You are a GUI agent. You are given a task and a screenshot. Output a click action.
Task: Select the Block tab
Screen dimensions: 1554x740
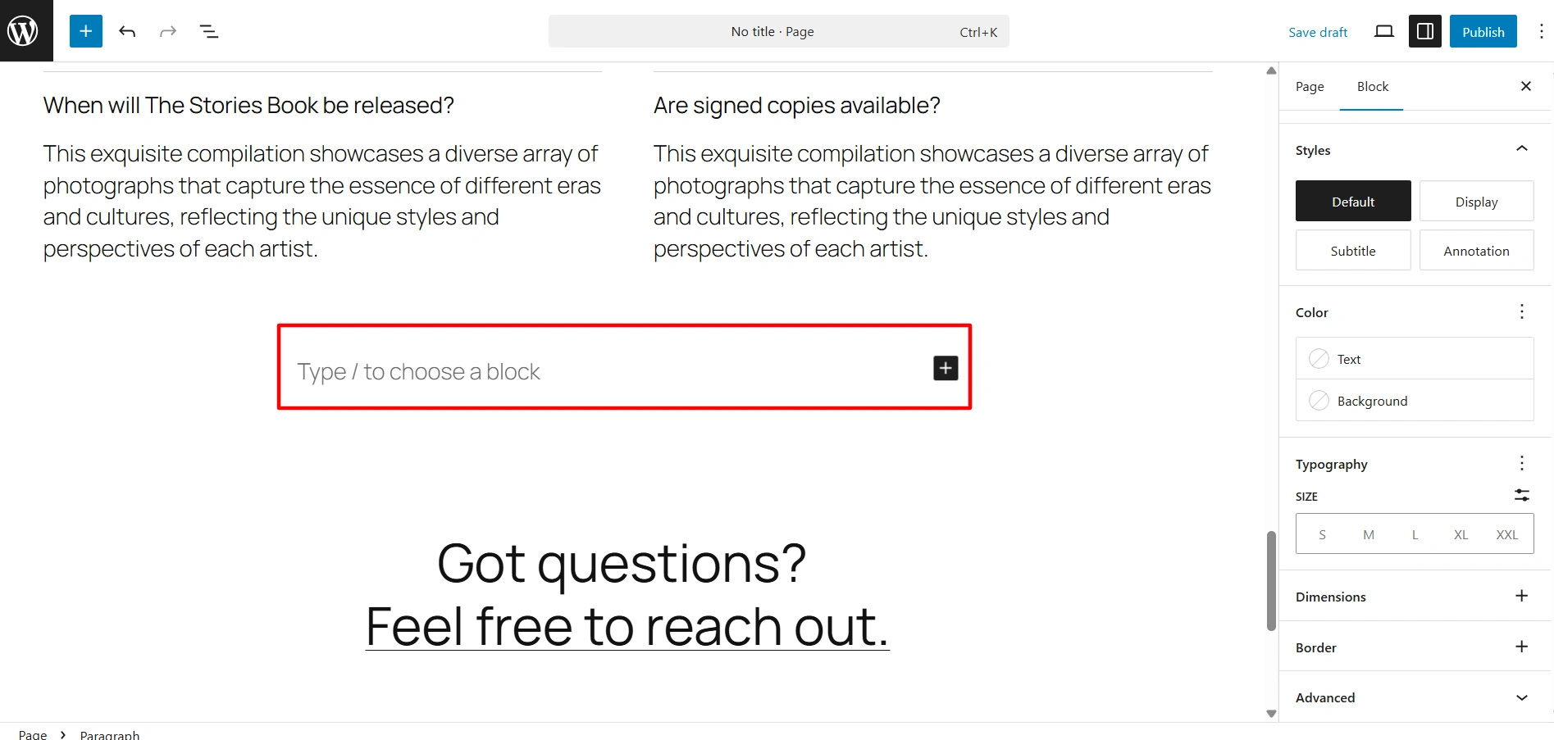coord(1372,87)
